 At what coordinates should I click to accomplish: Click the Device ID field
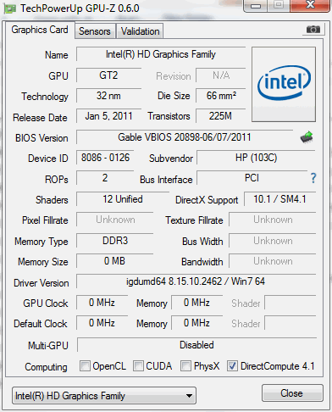pos(105,158)
